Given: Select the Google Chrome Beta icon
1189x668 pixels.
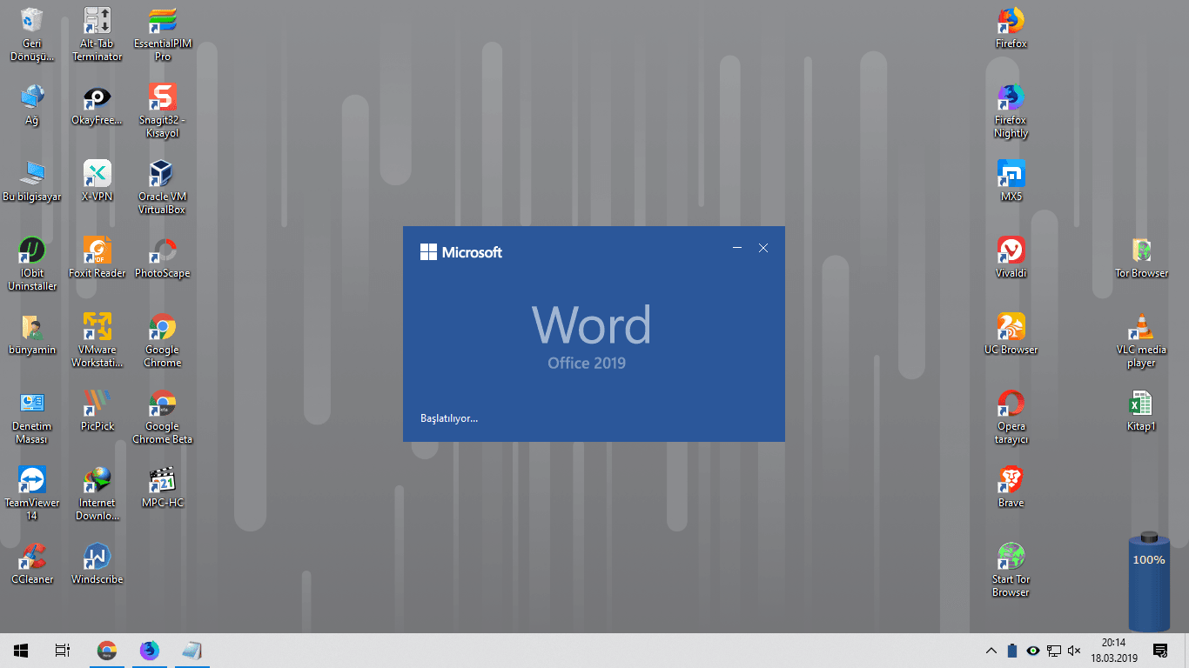Looking at the screenshot, I should point(162,417).
